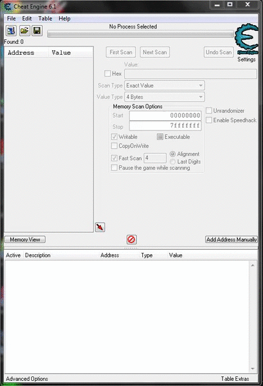Viewport: 263px width, 386px height.
Task: Toggle the Writable checkbox
Action: click(114, 136)
